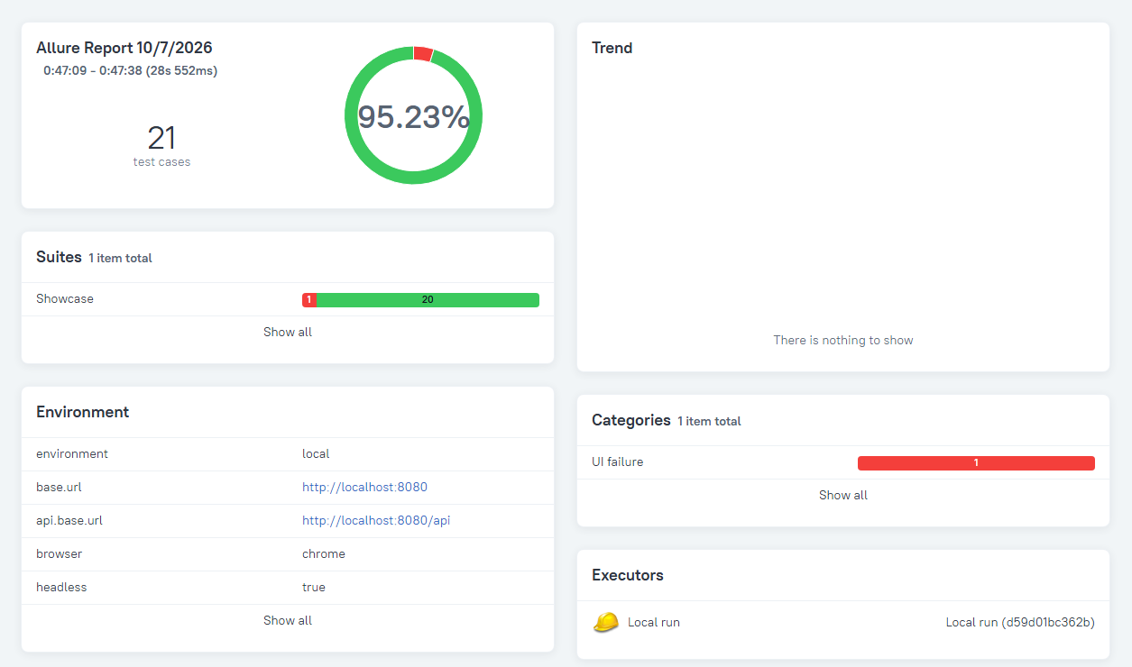
Task: Click Show all under Categories
Action: pos(843,495)
